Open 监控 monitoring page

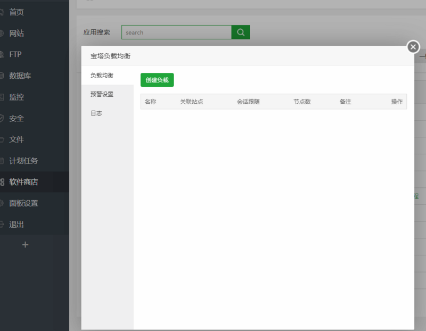click(17, 97)
